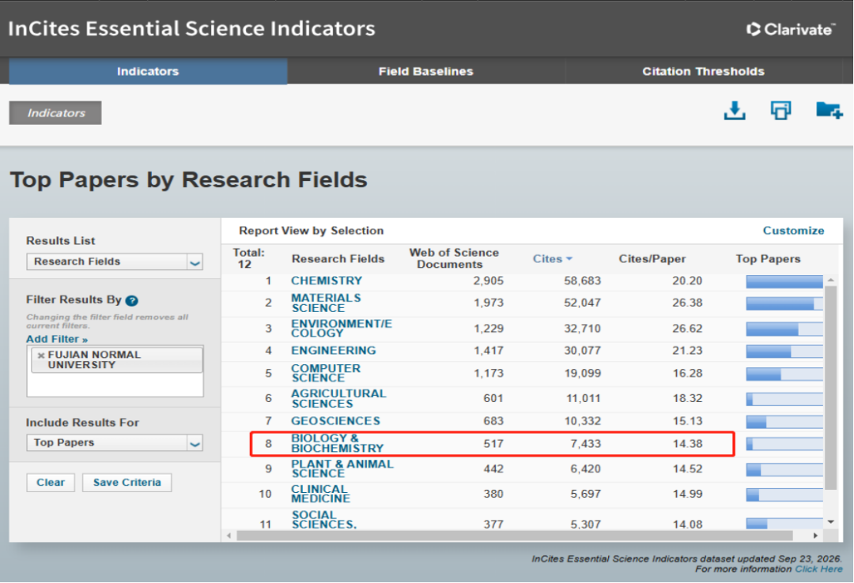The image size is (854, 583).
Task: Open the COMPUTER SCIENCE research field
Action: tap(326, 374)
